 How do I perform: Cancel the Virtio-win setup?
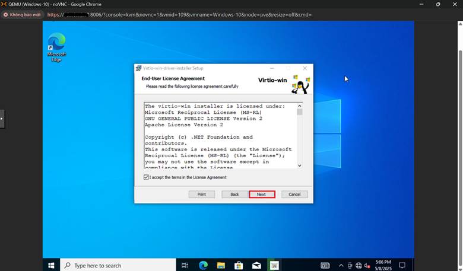pyautogui.click(x=294, y=195)
